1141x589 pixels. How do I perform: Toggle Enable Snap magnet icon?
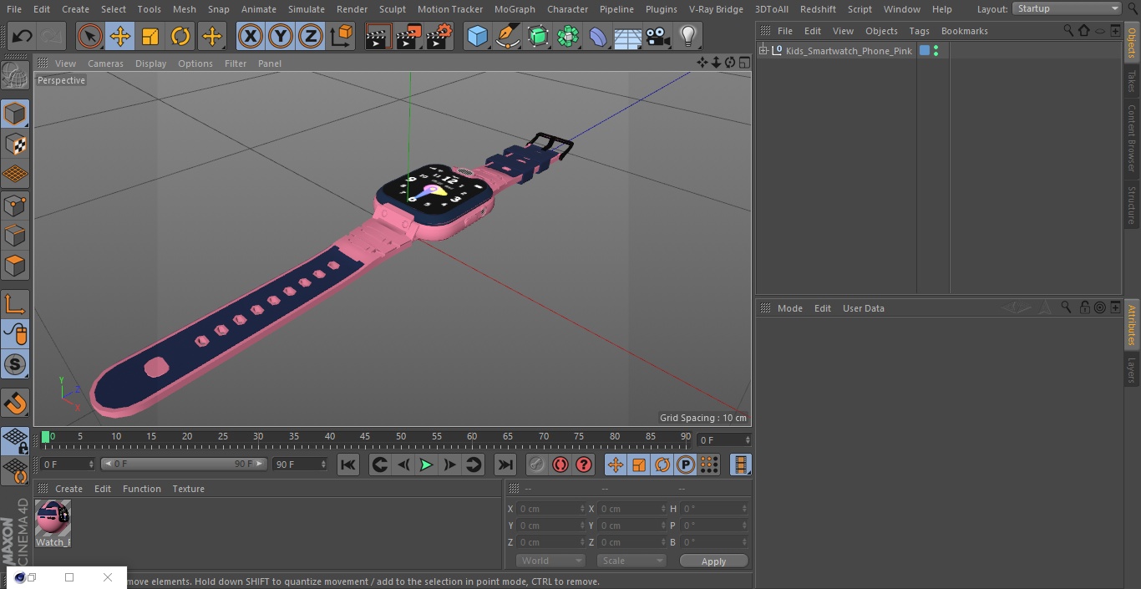15,403
